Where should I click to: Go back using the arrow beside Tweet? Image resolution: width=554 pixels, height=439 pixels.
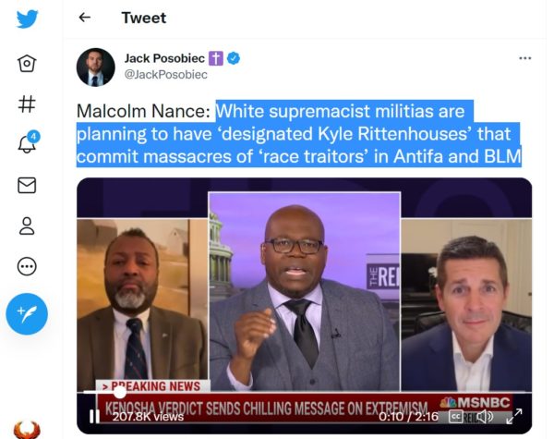84,17
